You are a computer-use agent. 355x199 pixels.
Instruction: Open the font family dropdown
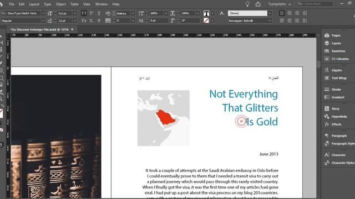(43, 13)
